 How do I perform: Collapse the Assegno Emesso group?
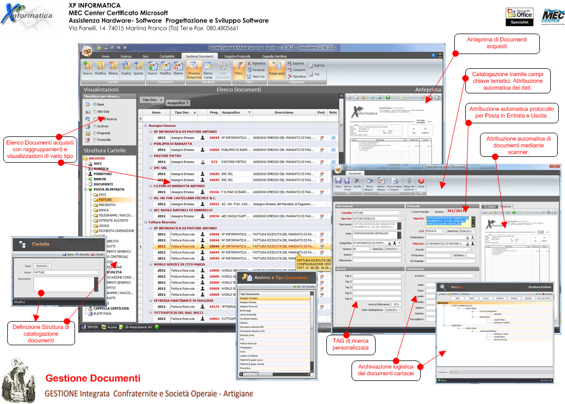pyautogui.click(x=145, y=126)
